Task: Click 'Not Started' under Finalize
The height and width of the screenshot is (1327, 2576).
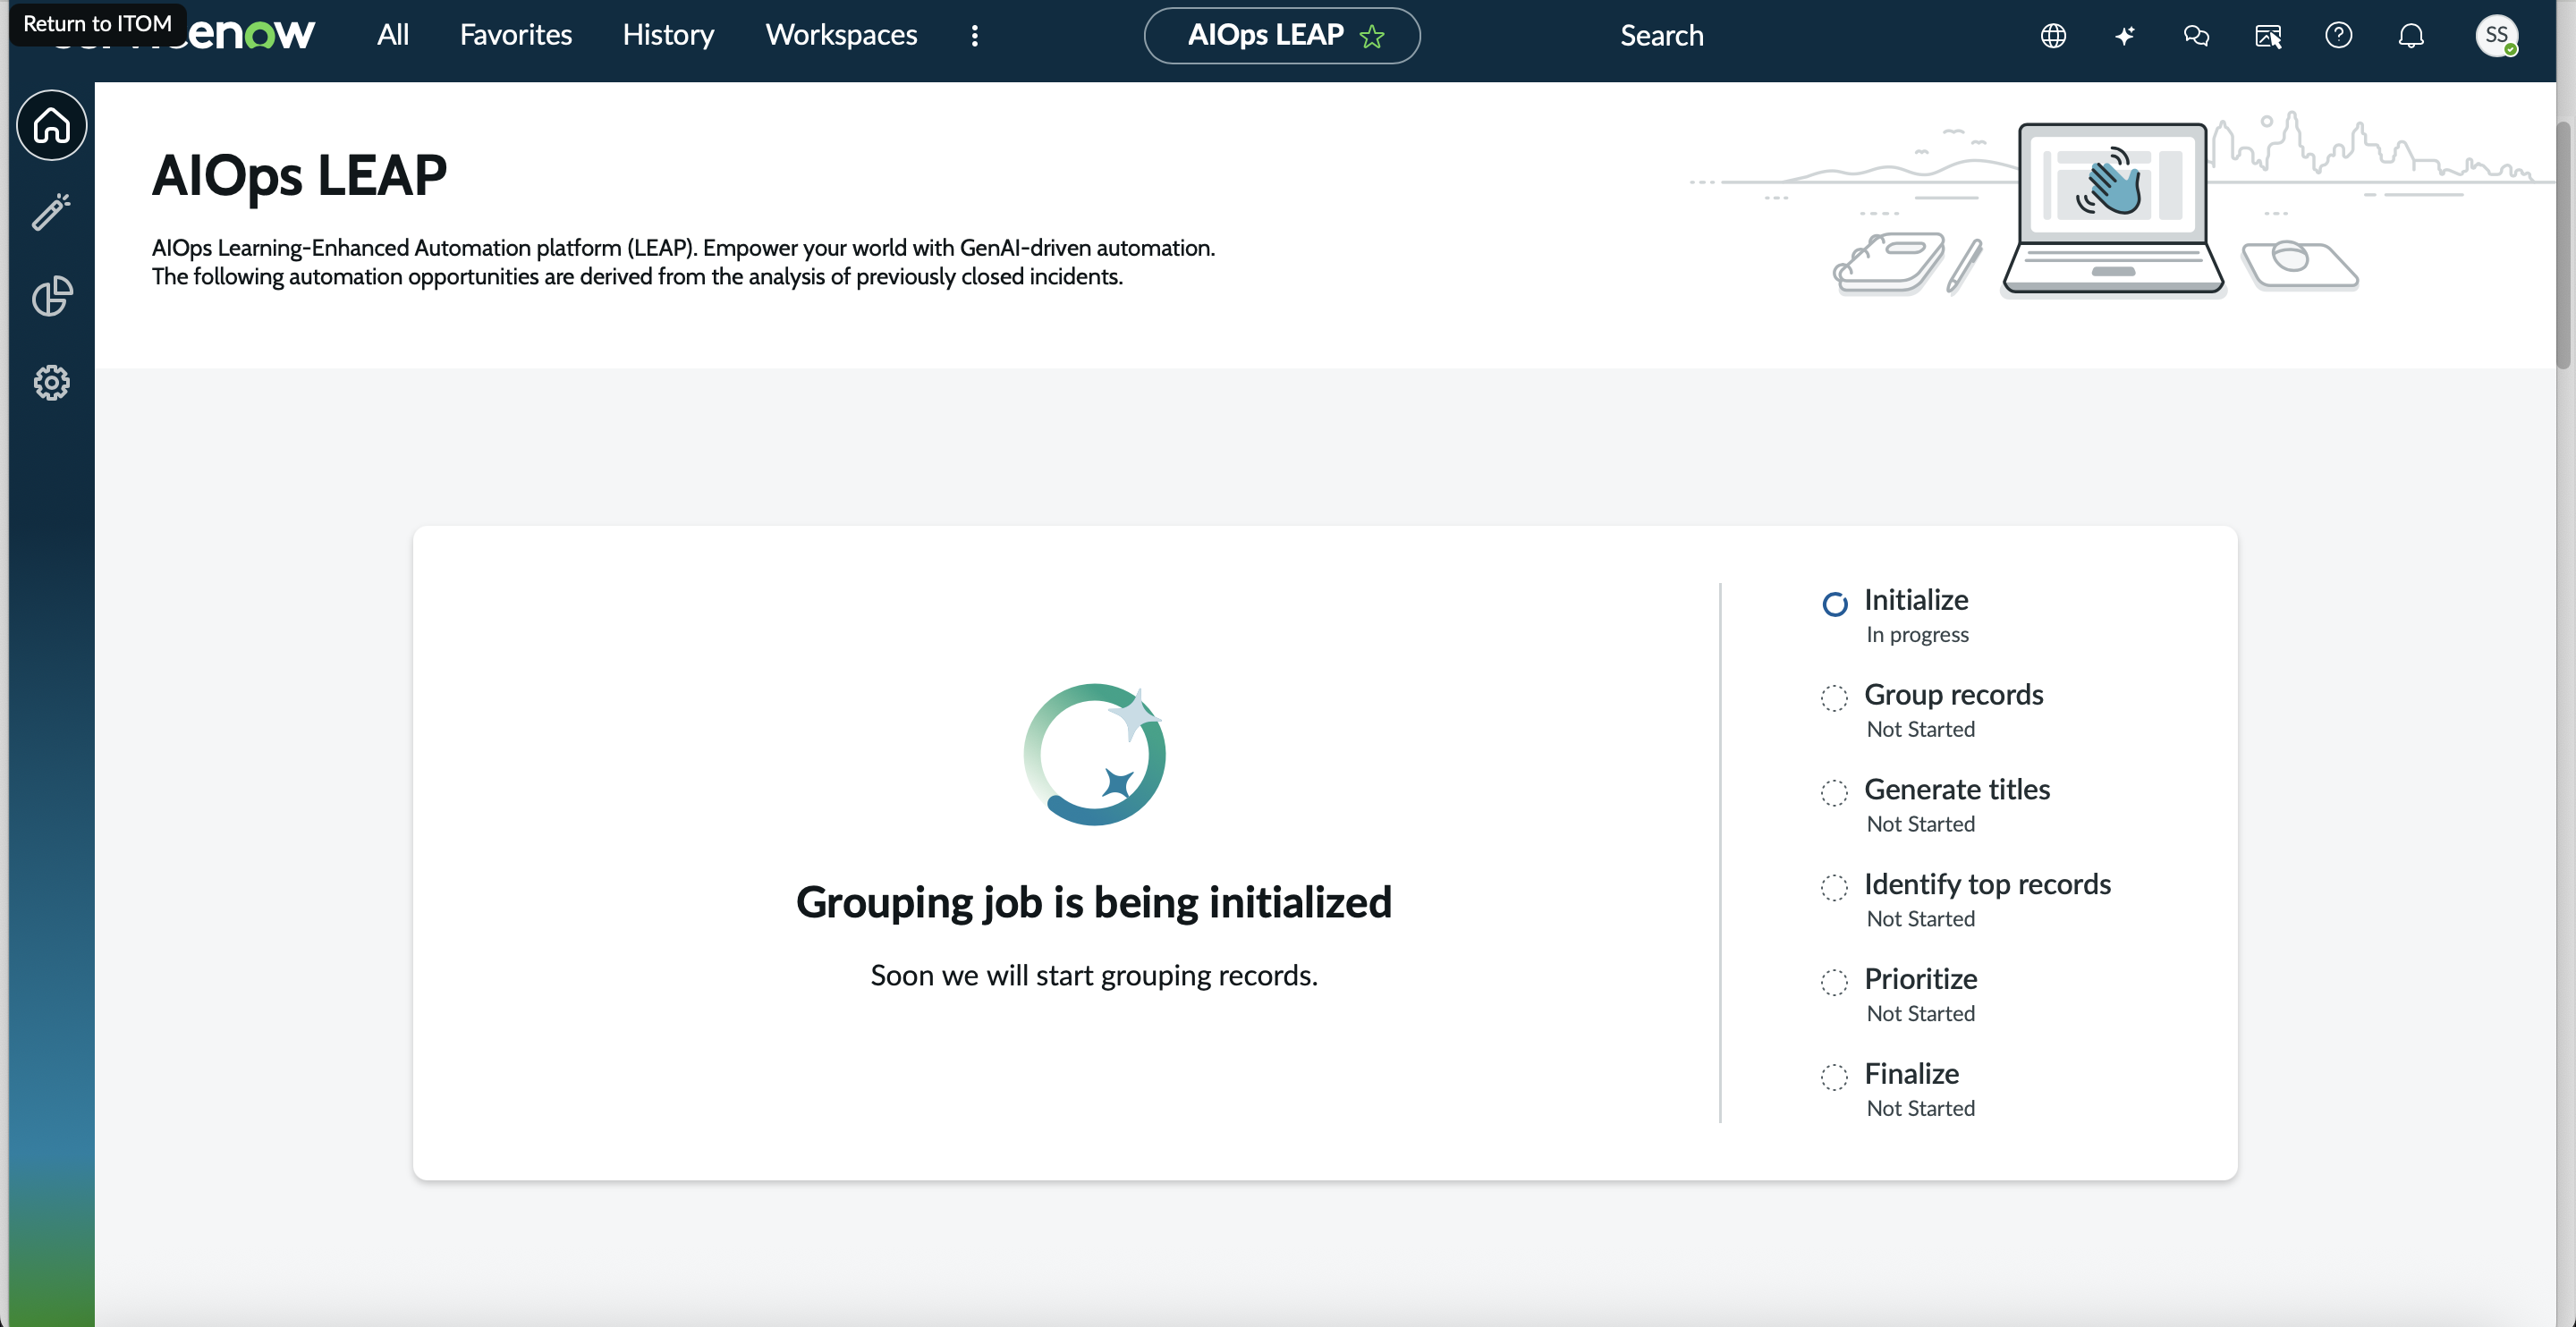Action: [x=1921, y=1108]
